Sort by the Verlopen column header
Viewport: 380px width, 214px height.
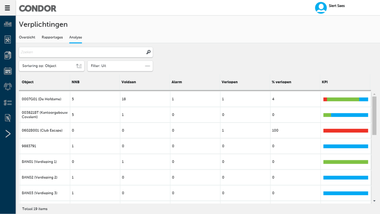229,82
